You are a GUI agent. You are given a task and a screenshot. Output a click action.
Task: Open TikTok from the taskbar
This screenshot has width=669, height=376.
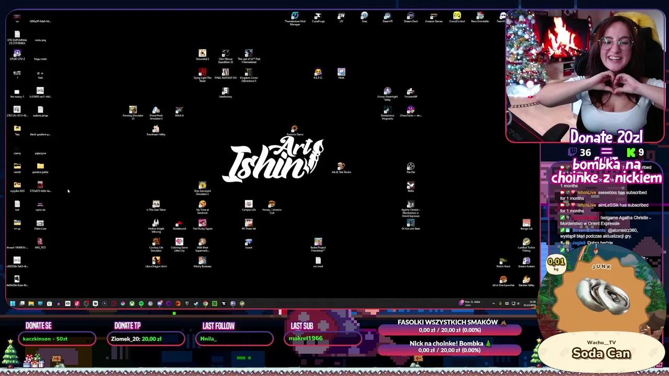coord(77,303)
